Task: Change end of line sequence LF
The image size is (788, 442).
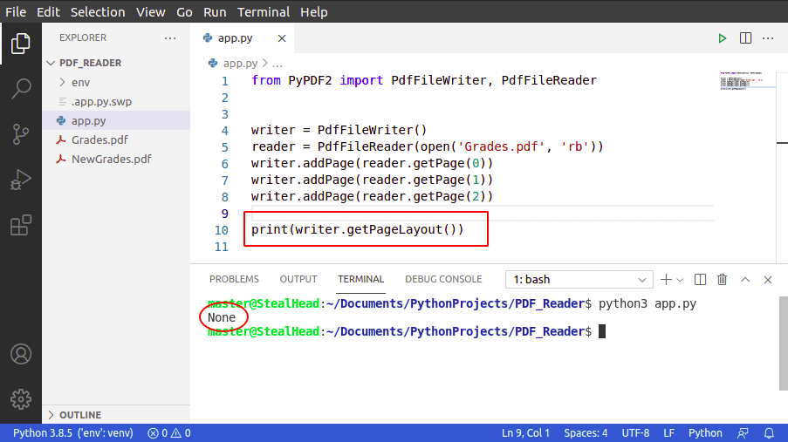Action: coord(669,433)
